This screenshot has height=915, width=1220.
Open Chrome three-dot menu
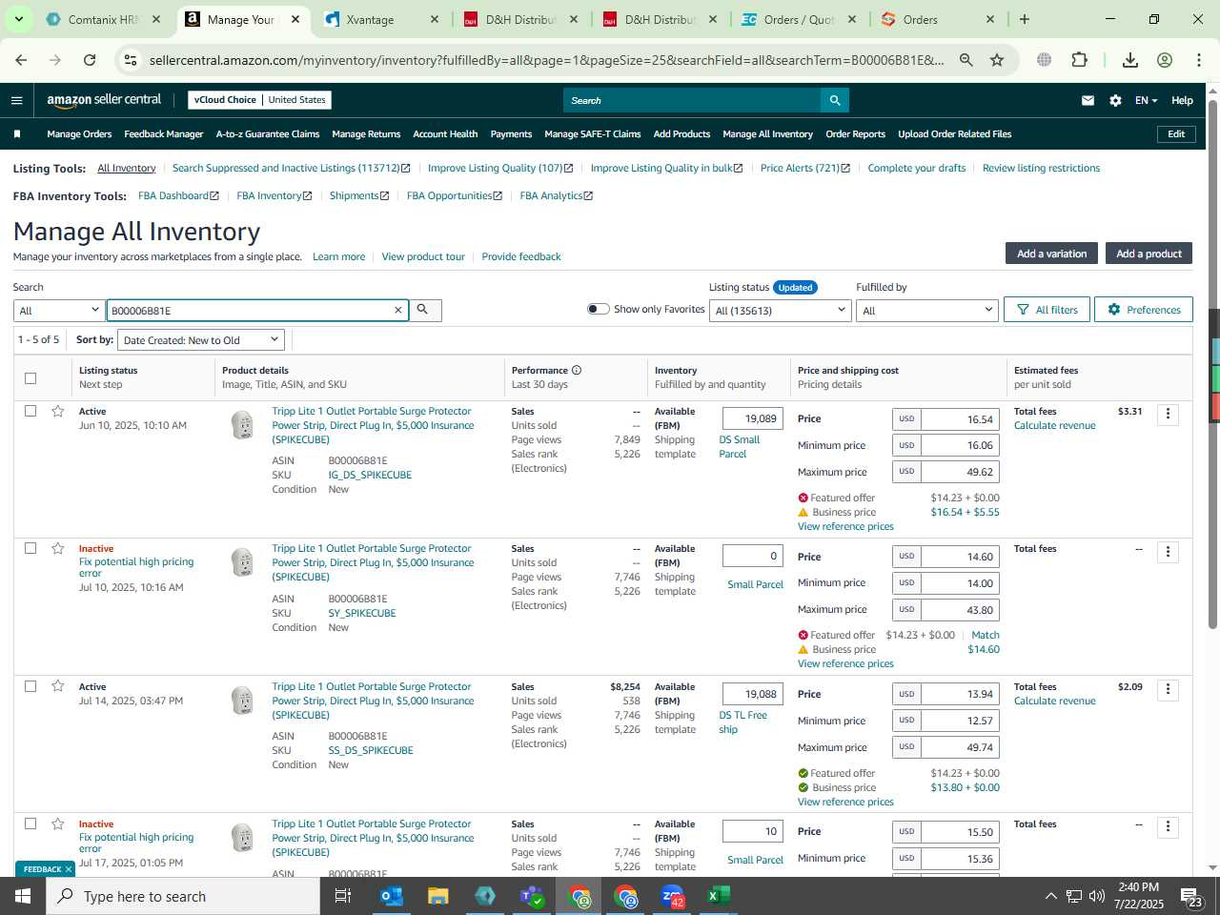pyautogui.click(x=1199, y=60)
